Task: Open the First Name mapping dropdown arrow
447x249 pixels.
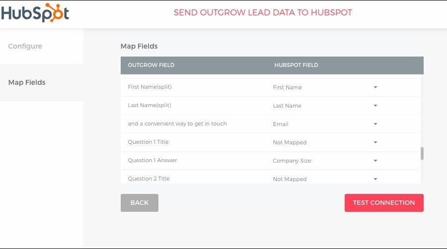Action: pos(375,87)
